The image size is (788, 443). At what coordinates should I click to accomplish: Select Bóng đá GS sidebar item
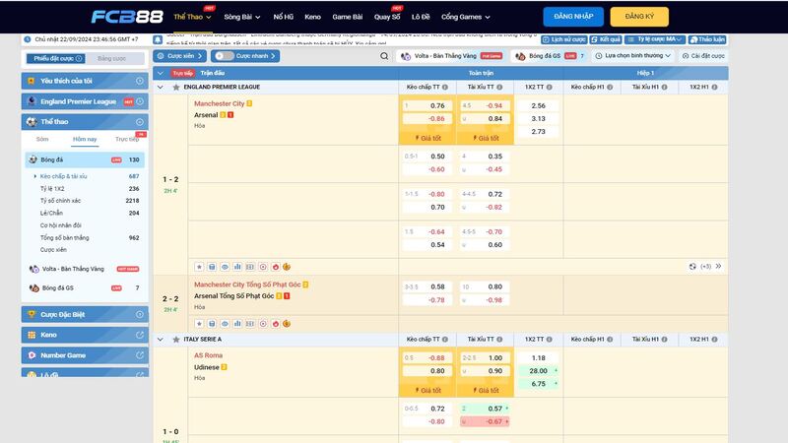click(85, 288)
